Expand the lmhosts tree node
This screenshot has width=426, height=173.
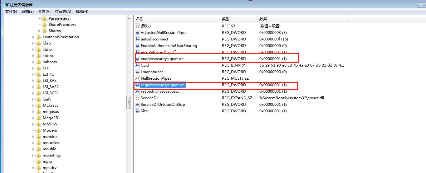click(34, 62)
